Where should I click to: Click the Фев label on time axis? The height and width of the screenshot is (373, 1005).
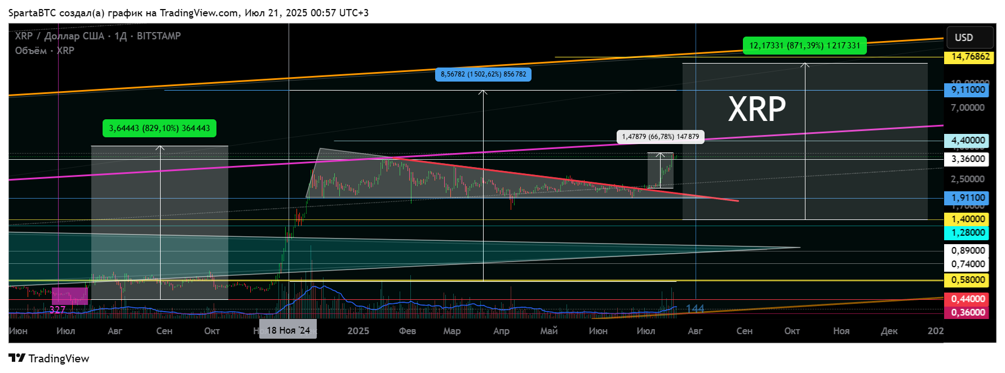point(408,331)
